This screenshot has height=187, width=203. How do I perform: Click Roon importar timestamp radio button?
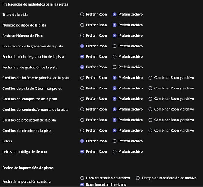pos(82,184)
